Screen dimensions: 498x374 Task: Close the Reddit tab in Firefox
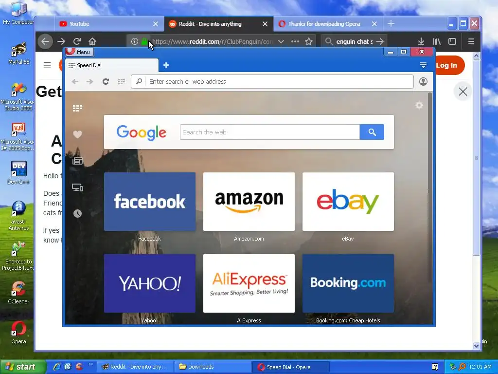coord(265,24)
